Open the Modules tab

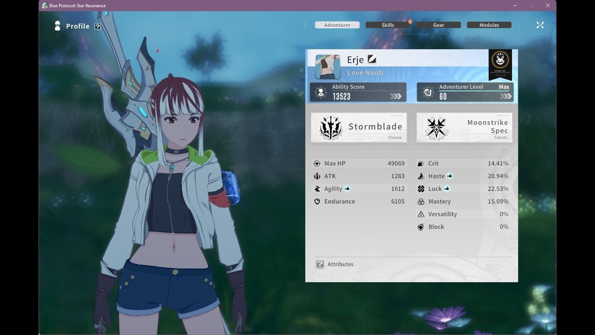(489, 25)
